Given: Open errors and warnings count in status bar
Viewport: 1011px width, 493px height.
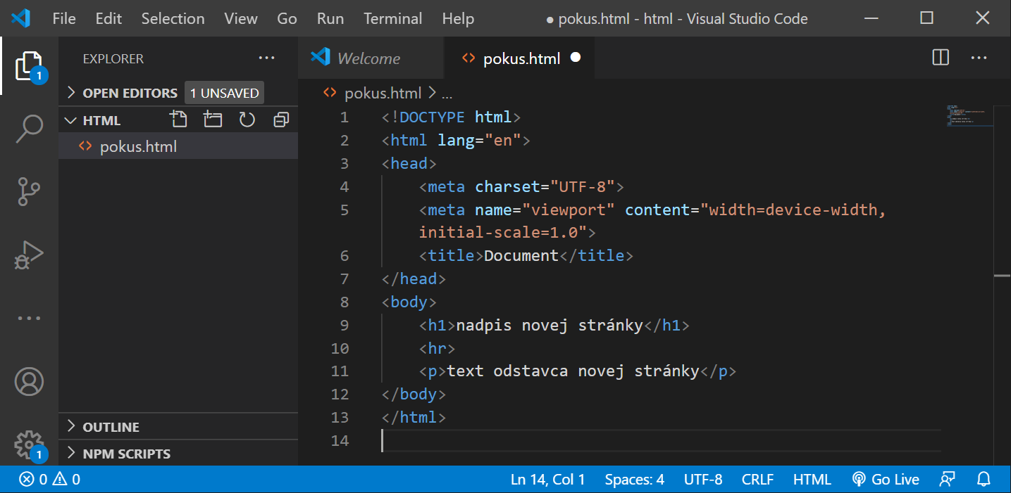Looking at the screenshot, I should pyautogui.click(x=49, y=480).
